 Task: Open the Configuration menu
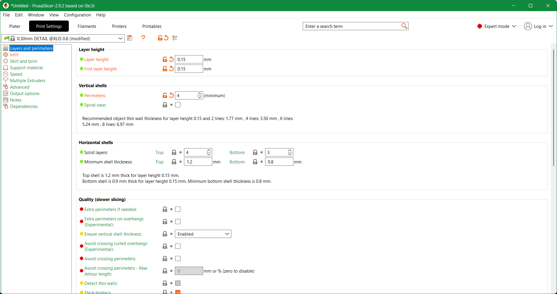pos(77,15)
